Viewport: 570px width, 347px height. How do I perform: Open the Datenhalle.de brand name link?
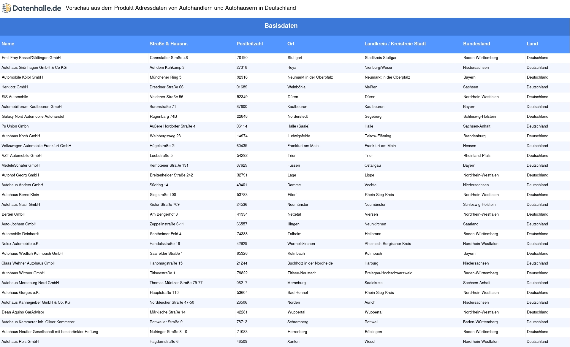[x=37, y=8]
